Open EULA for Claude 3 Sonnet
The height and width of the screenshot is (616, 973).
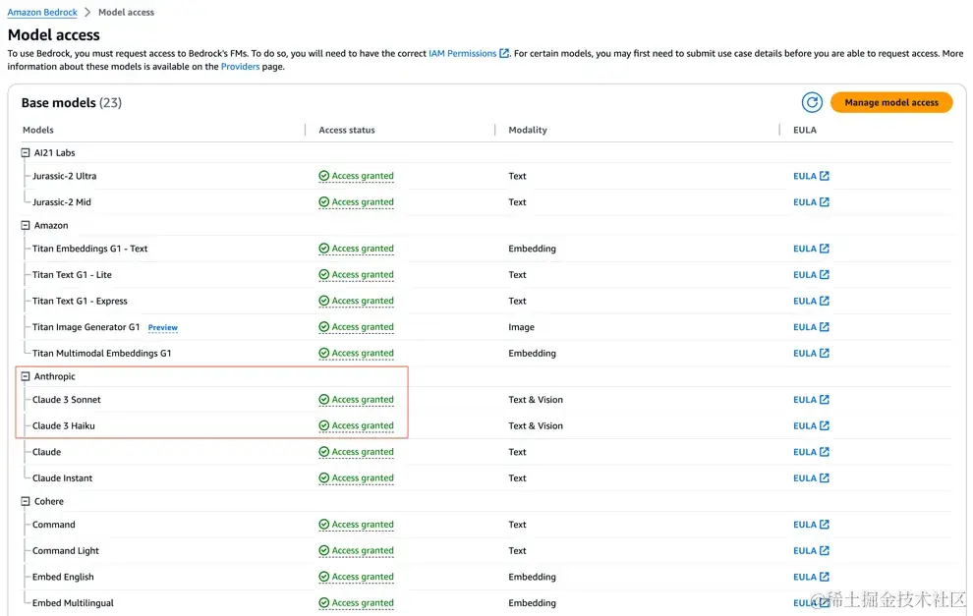[811, 400]
